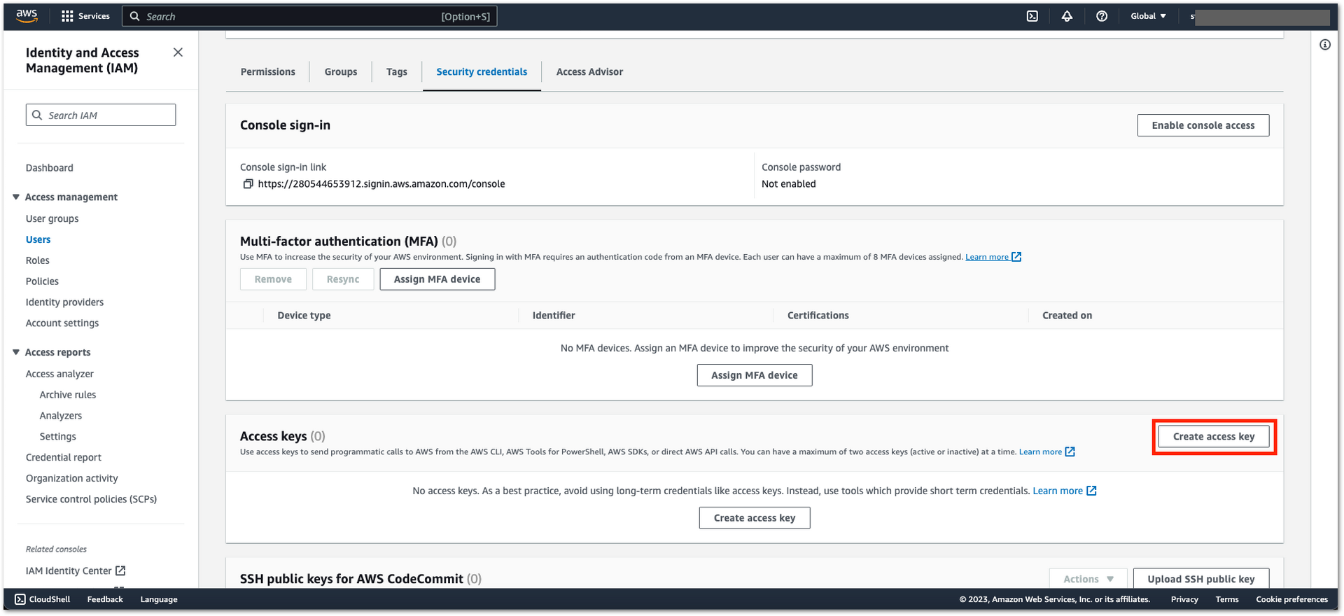Open Credential report page
The width and height of the screenshot is (1344, 616).
64,458
